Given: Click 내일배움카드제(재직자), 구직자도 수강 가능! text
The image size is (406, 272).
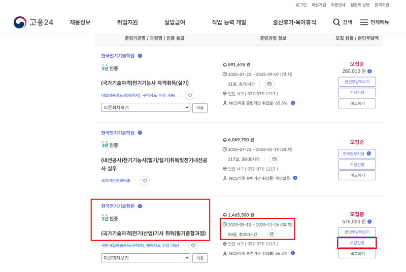Looking at the screenshot, I should pyautogui.click(x=138, y=95).
